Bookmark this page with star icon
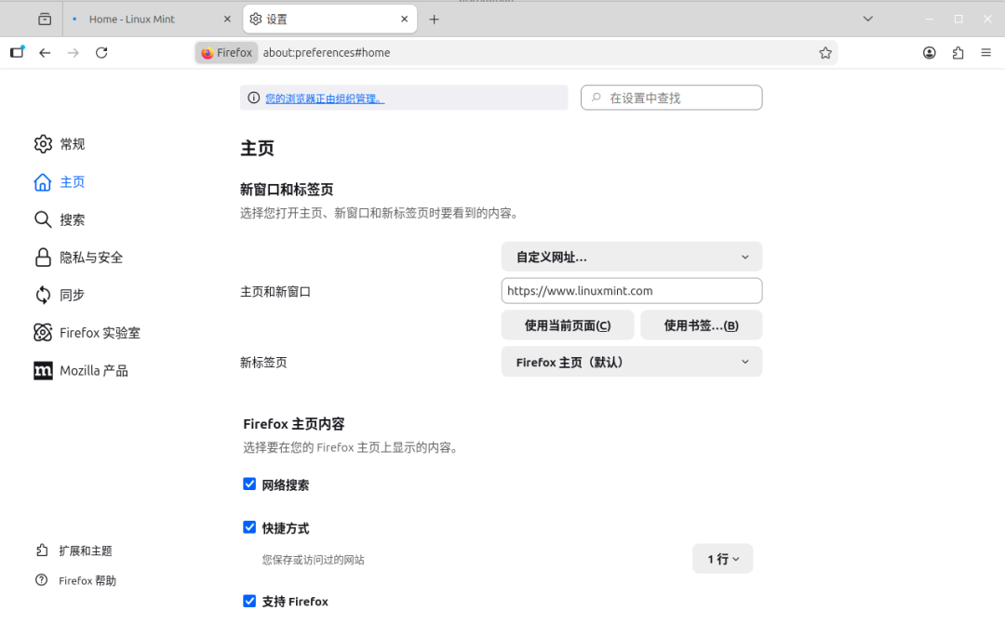This screenshot has height=623, width=1005. [824, 52]
